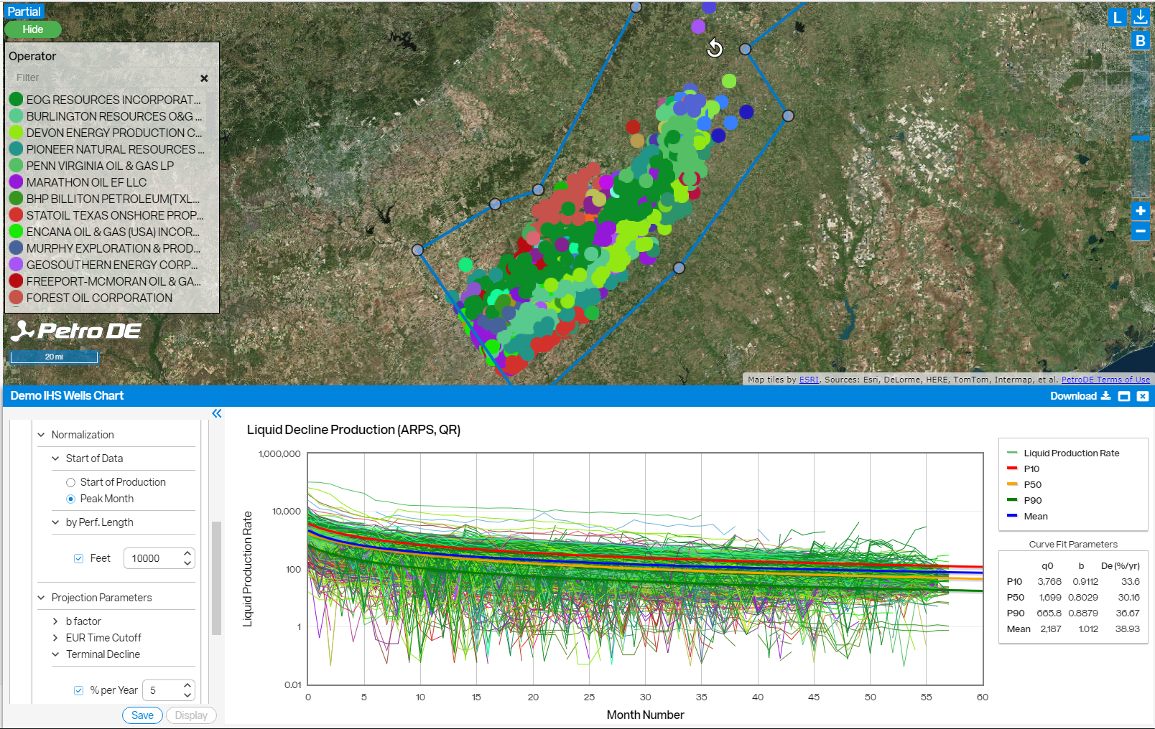The height and width of the screenshot is (729, 1155).
Task: Click the PetroDE logo
Action: click(76, 331)
